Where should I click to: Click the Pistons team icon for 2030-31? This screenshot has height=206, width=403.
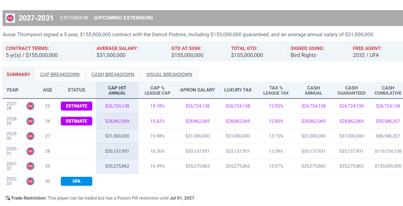coord(30,151)
